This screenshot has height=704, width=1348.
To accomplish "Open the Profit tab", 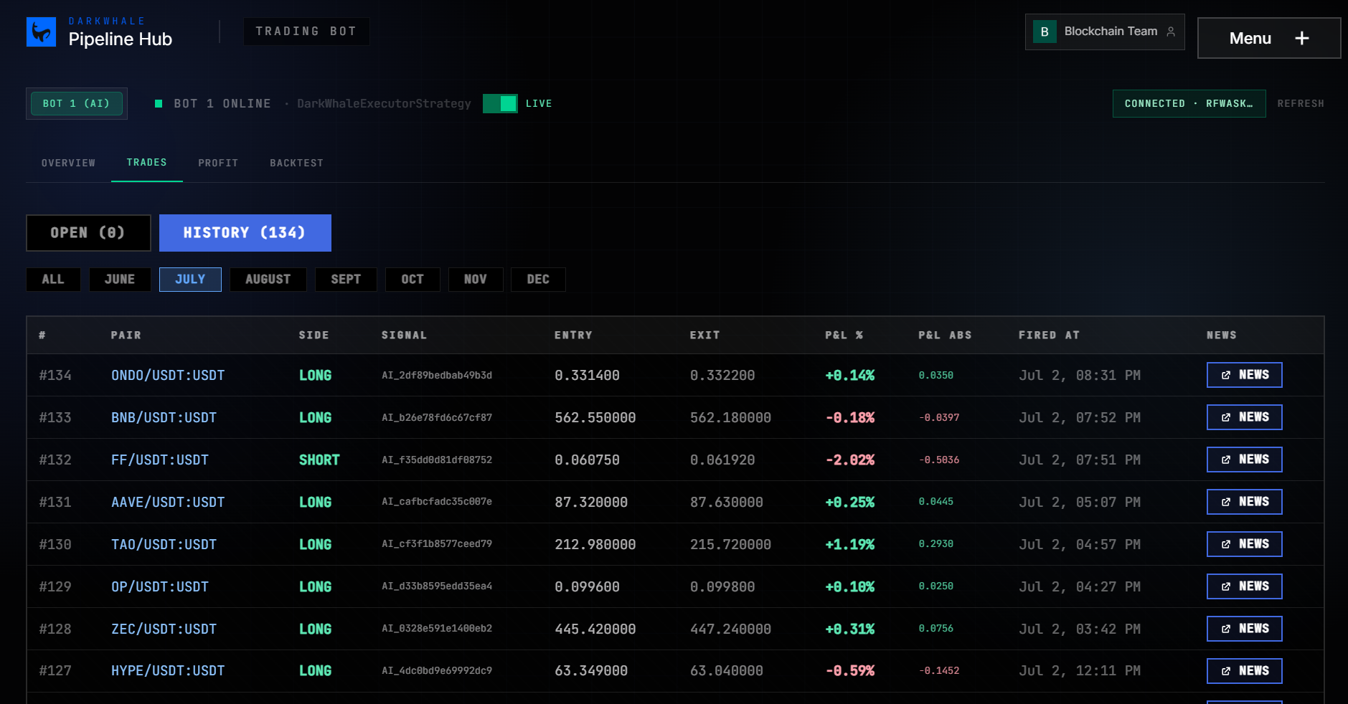I will pyautogui.click(x=218, y=163).
